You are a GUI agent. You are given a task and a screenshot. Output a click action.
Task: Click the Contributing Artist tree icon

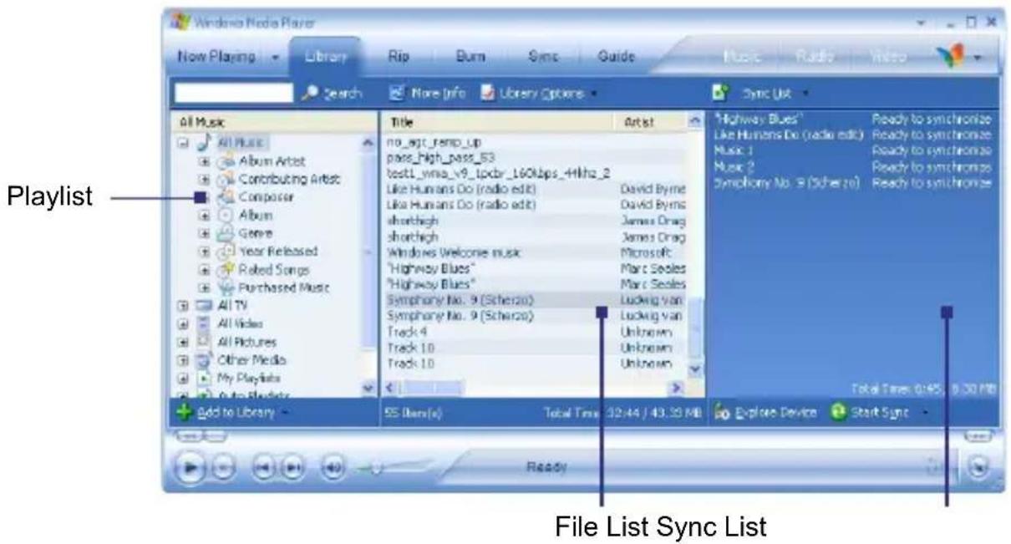[x=226, y=179]
